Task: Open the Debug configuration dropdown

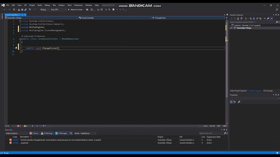Action: 44,10
